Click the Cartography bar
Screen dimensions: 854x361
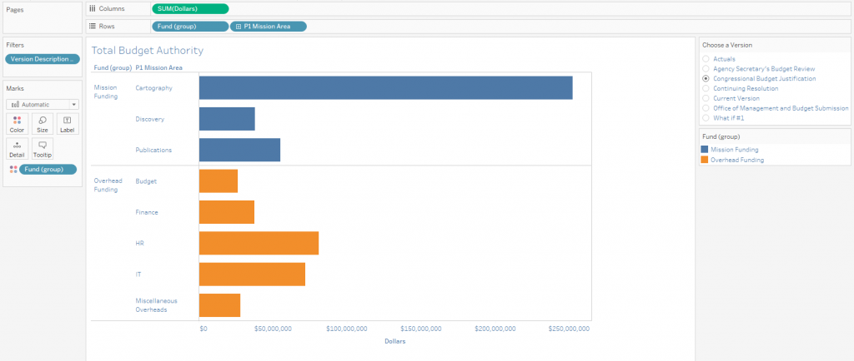pos(385,87)
